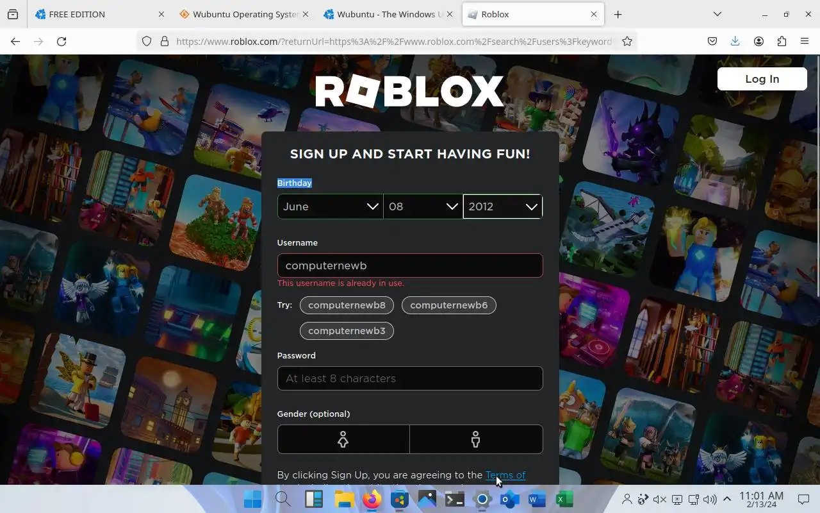The image size is (820, 513).
Task: Select the male gender icon
Action: coord(476,439)
